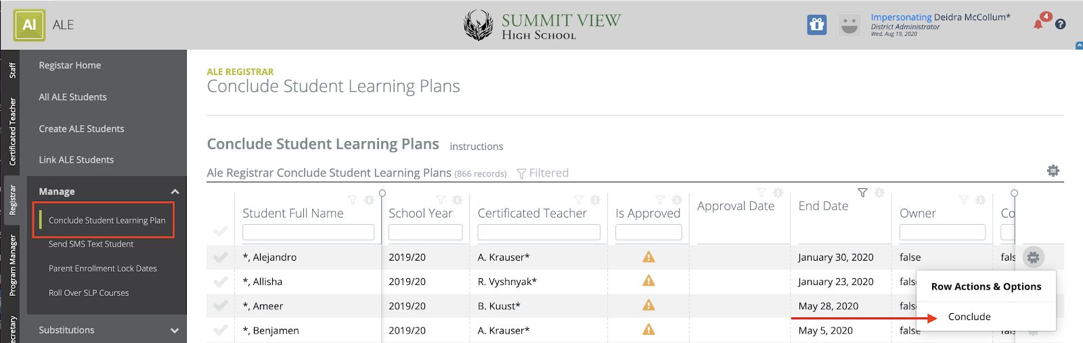Click the notifications bell icon
The width and height of the screenshot is (1083, 343).
pos(1038,24)
